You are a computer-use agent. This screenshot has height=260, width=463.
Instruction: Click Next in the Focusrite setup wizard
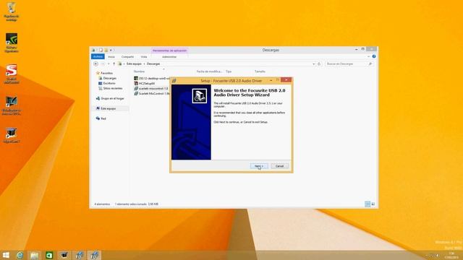click(x=259, y=166)
